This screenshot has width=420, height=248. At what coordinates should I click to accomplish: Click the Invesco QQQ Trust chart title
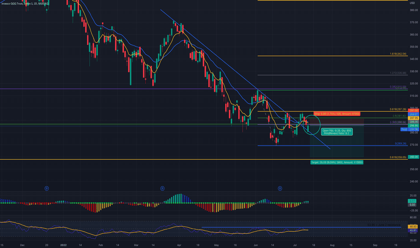(25, 4)
